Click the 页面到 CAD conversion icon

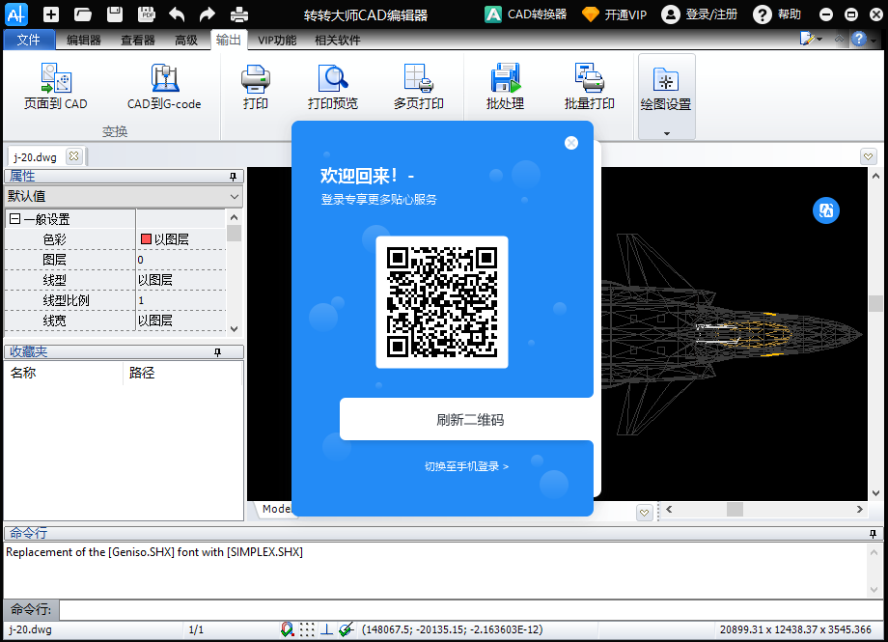pyautogui.click(x=55, y=79)
